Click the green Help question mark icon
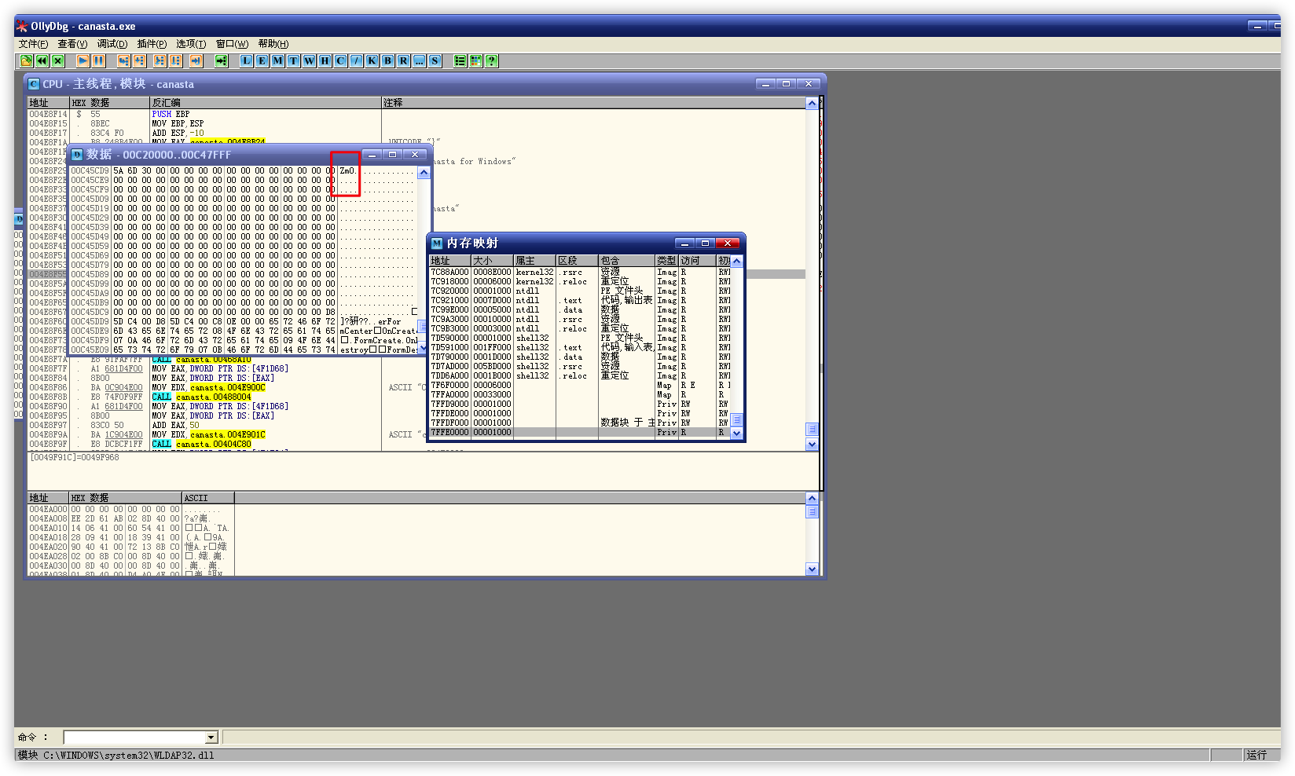The height and width of the screenshot is (776, 1295). (491, 60)
